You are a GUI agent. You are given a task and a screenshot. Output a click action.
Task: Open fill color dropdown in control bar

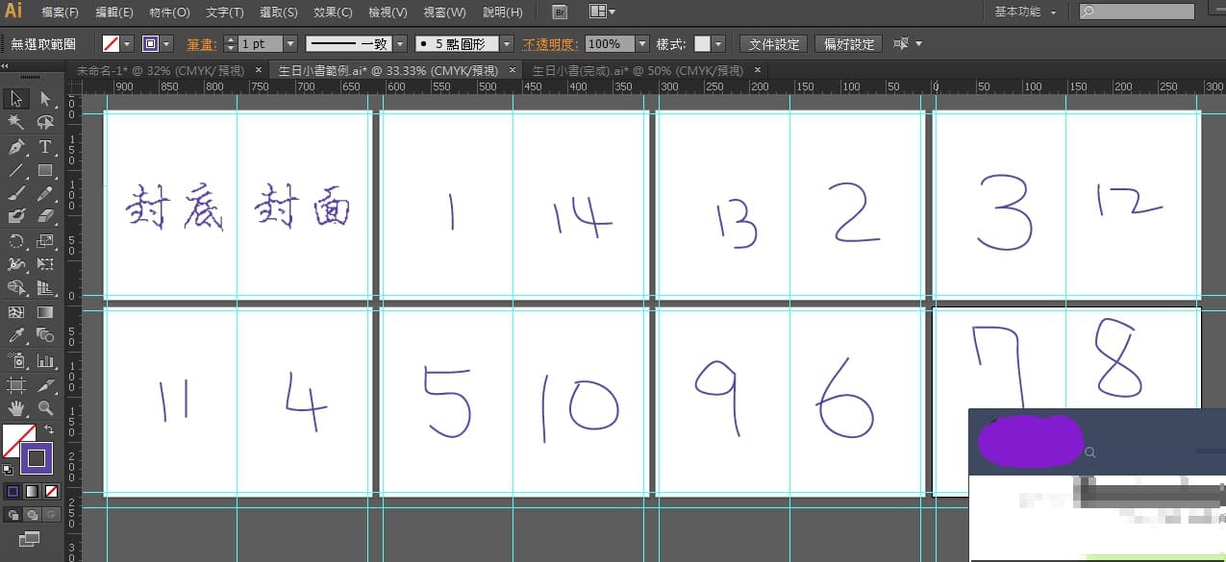pos(127,44)
